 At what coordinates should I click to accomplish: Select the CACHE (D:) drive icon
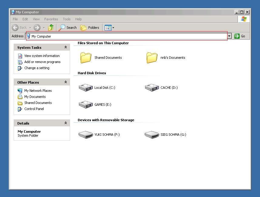(152, 88)
